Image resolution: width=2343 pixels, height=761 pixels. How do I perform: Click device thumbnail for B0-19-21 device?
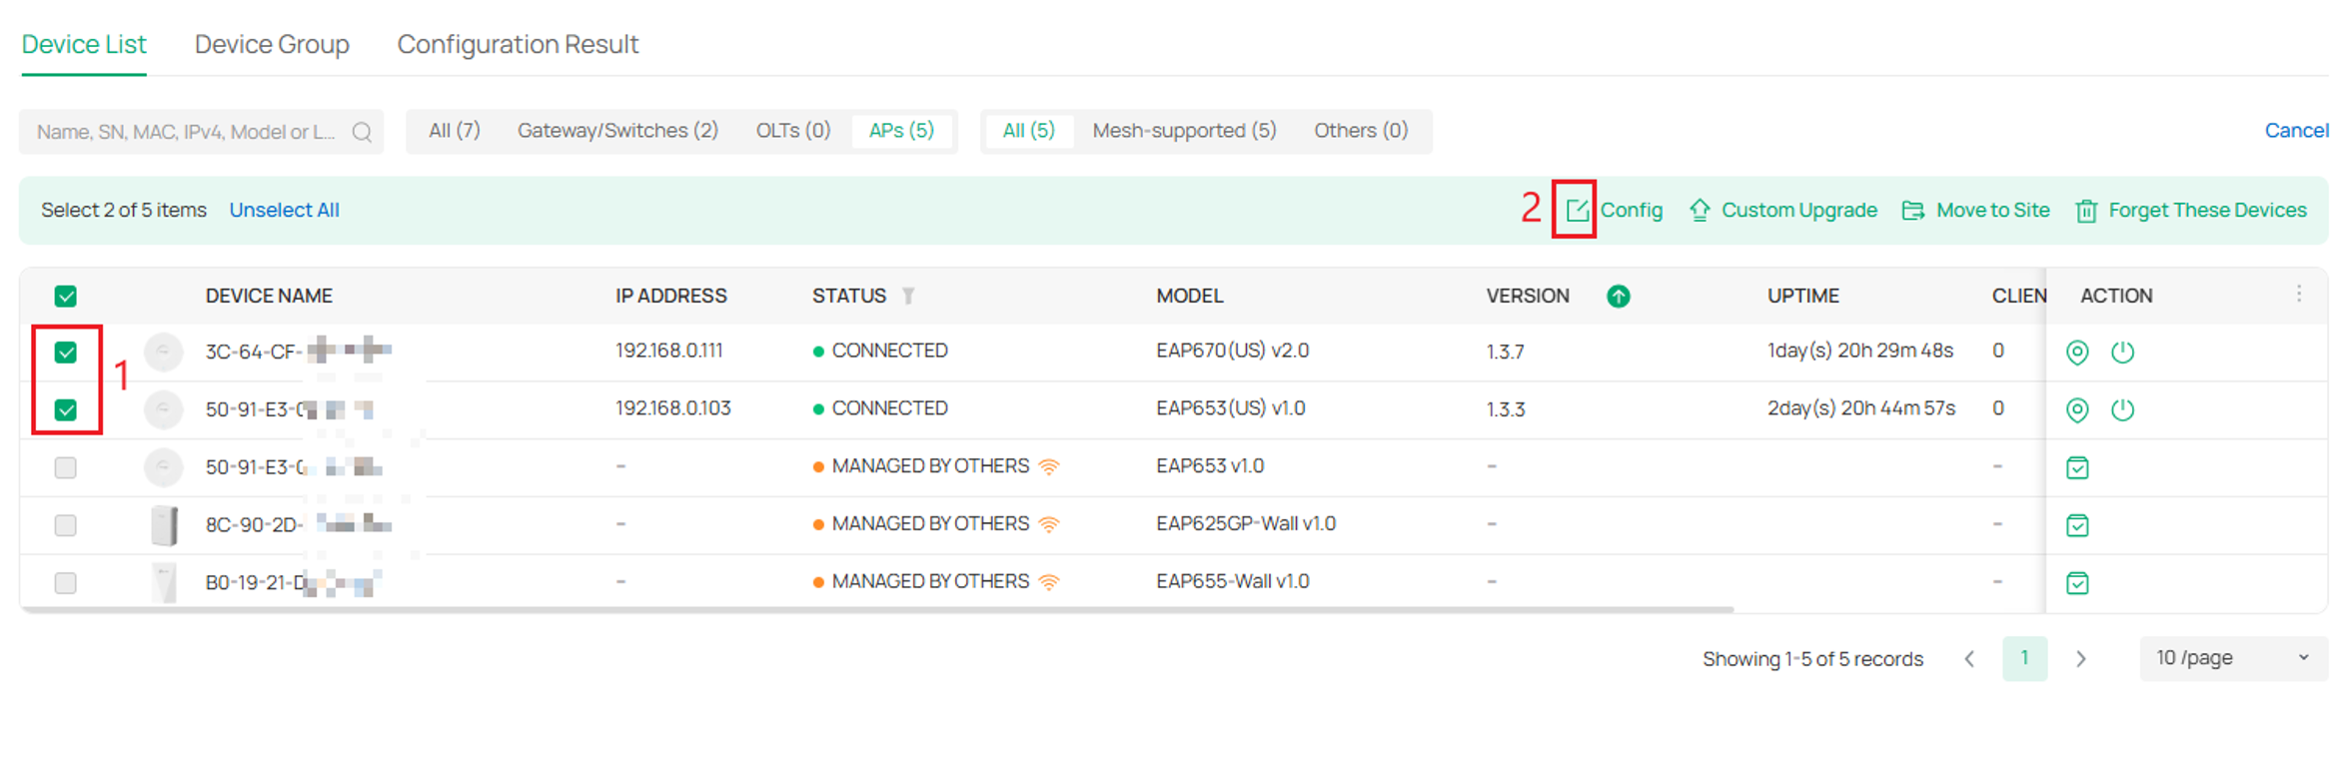click(x=164, y=583)
